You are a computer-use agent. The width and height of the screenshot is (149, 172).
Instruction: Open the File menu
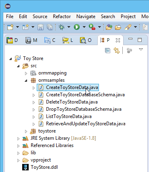pyautogui.click(x=10, y=17)
